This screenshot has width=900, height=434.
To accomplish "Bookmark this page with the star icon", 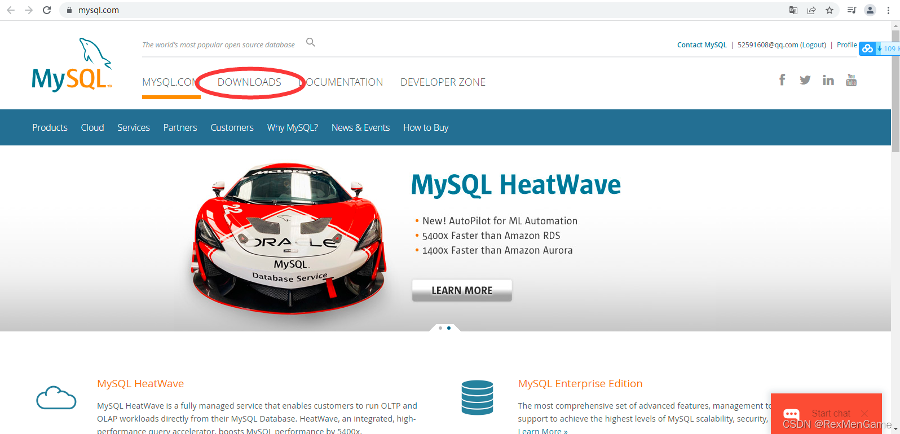I will coord(830,10).
